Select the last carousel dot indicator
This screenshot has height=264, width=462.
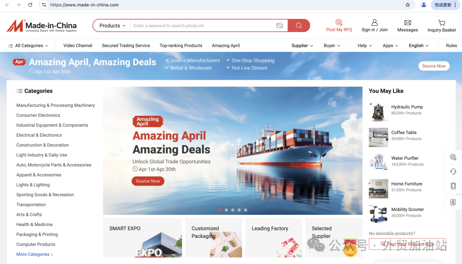[x=246, y=210]
